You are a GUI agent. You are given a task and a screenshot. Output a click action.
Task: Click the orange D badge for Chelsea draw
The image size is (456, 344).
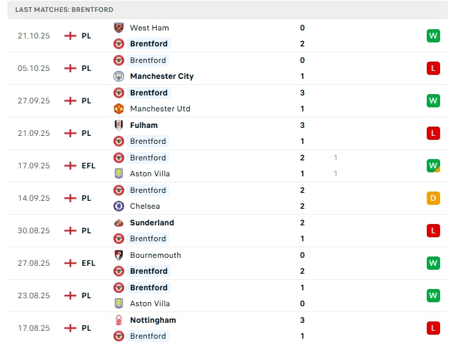(x=433, y=198)
